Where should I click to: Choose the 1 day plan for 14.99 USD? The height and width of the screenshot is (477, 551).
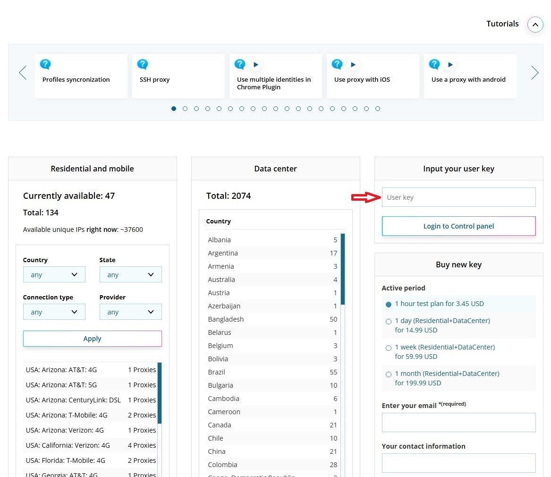click(389, 321)
